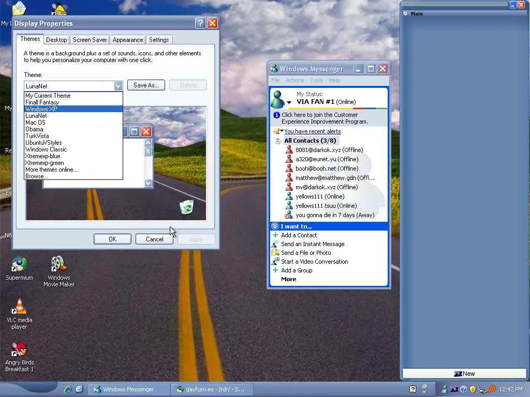
Task: Click the preview window scrollbar down arrow
Action: (x=148, y=183)
